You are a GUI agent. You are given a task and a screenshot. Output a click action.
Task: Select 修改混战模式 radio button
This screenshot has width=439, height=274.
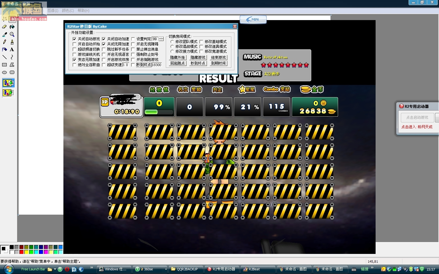(172, 47)
